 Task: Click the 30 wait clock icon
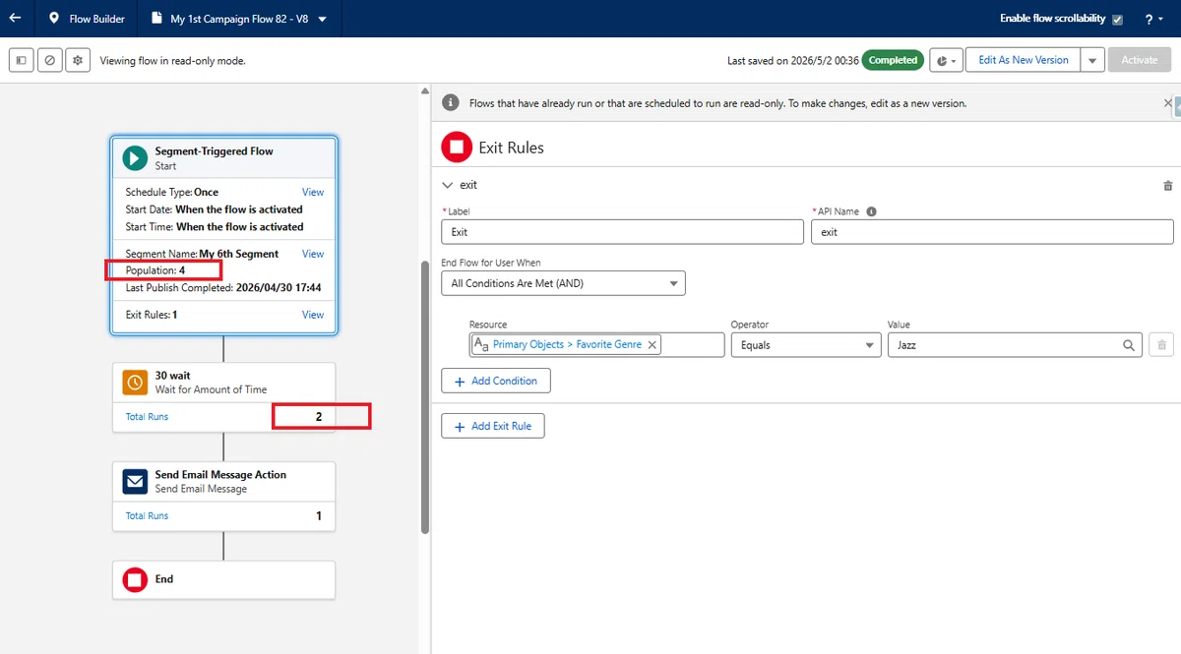tap(135, 382)
